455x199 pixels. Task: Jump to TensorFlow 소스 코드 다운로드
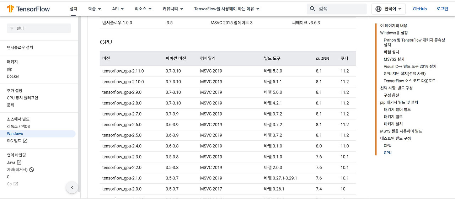[x=409, y=81]
